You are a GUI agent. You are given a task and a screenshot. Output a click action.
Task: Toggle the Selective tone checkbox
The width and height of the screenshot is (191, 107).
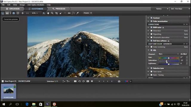[x=151, y=68]
